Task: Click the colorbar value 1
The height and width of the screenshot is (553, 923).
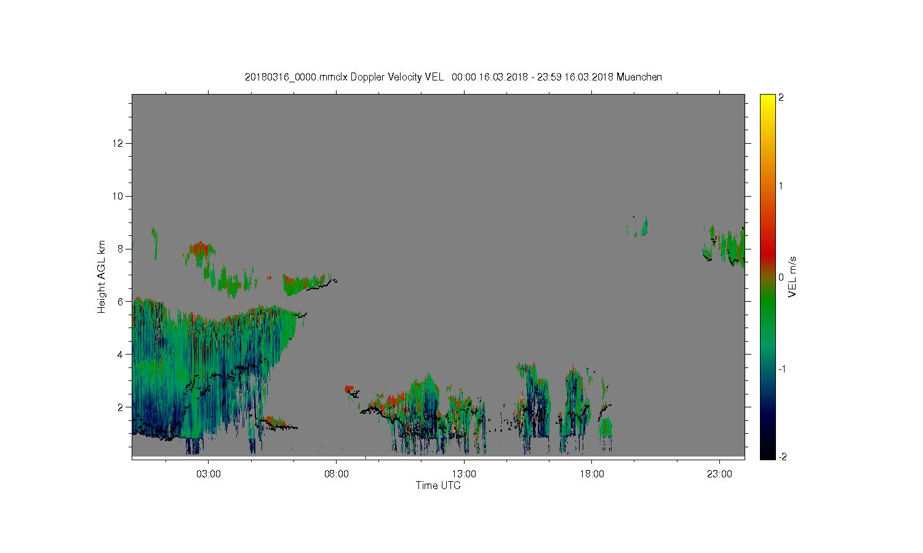Action: [x=781, y=186]
